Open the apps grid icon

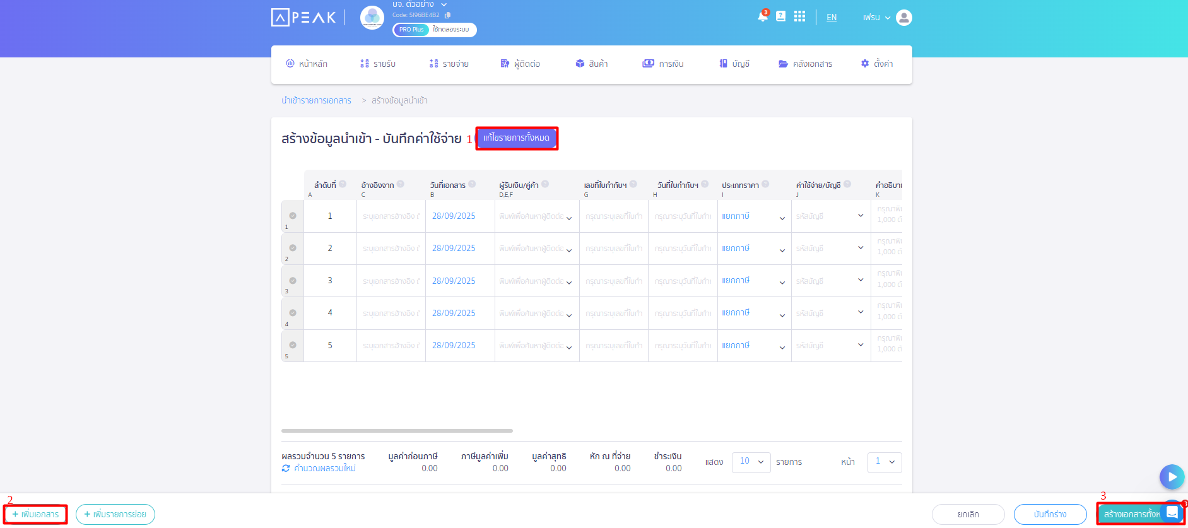pyautogui.click(x=799, y=16)
